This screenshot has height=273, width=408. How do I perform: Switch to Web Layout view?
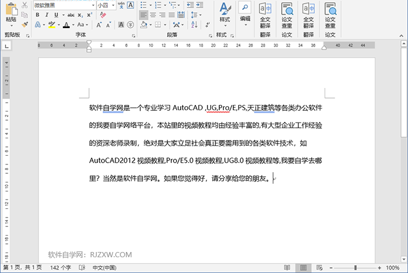319,268
